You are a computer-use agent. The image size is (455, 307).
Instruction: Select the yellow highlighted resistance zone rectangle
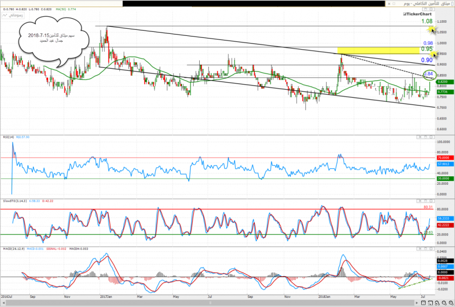point(379,50)
